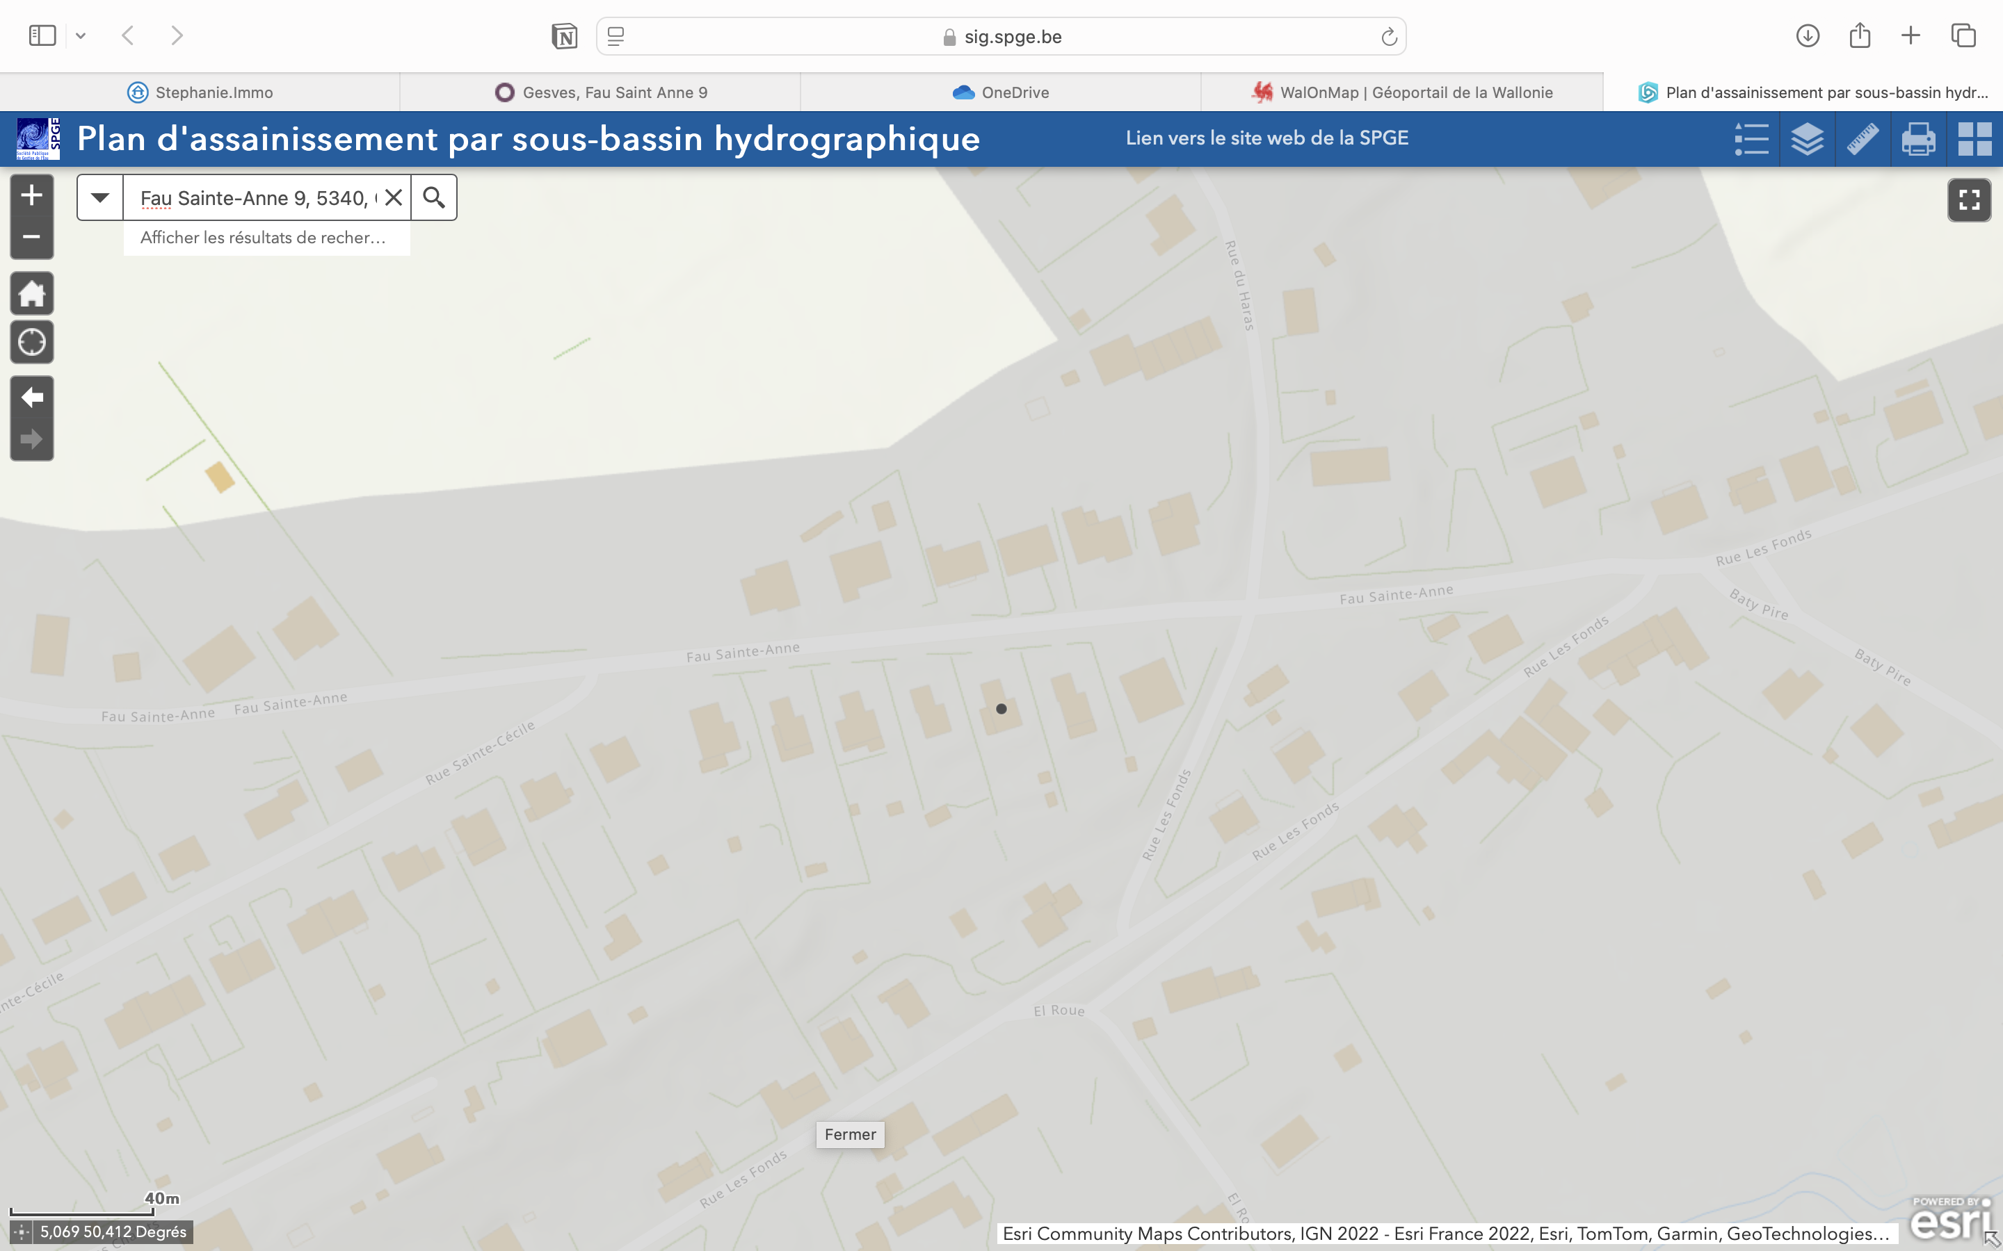
Task: Open sidebar options chevron in Safari toolbar
Action: point(80,35)
